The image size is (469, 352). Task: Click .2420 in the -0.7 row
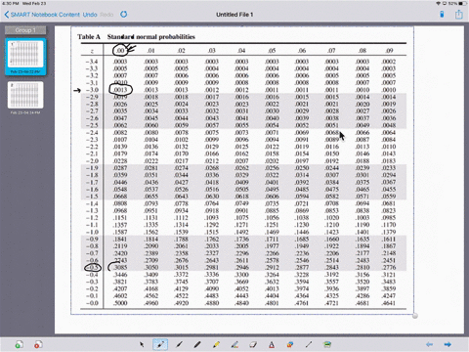click(x=120, y=253)
